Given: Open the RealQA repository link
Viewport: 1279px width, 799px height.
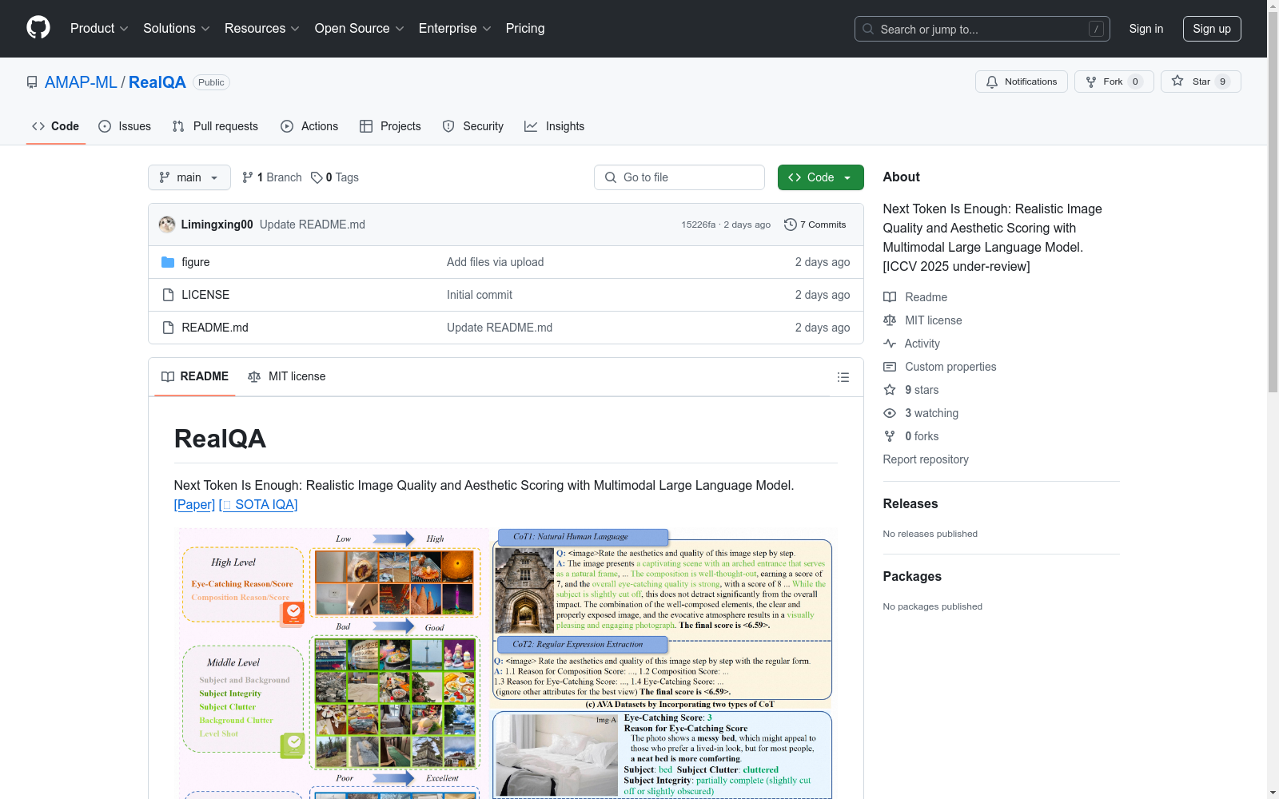Looking at the screenshot, I should [x=157, y=82].
